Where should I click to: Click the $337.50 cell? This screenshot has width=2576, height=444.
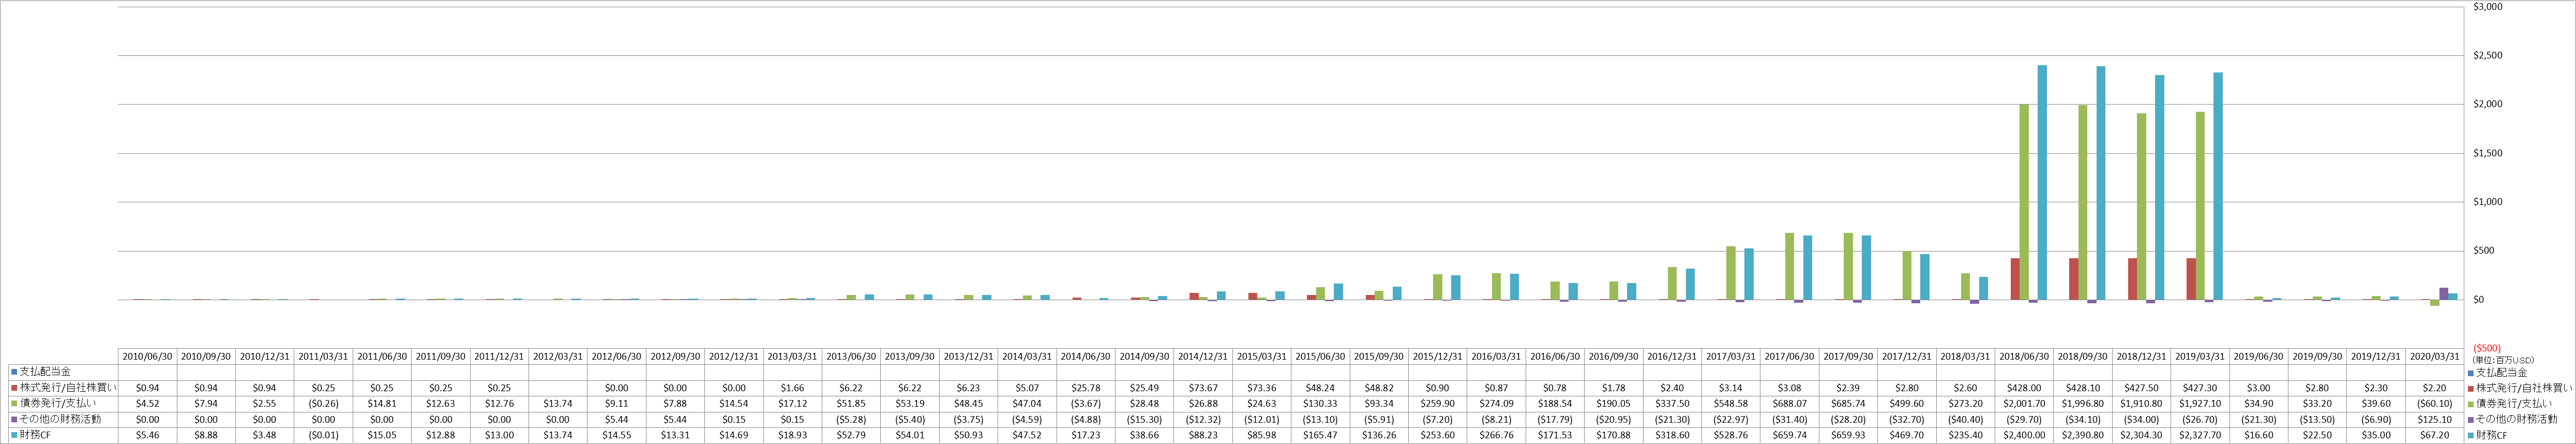click(1674, 403)
